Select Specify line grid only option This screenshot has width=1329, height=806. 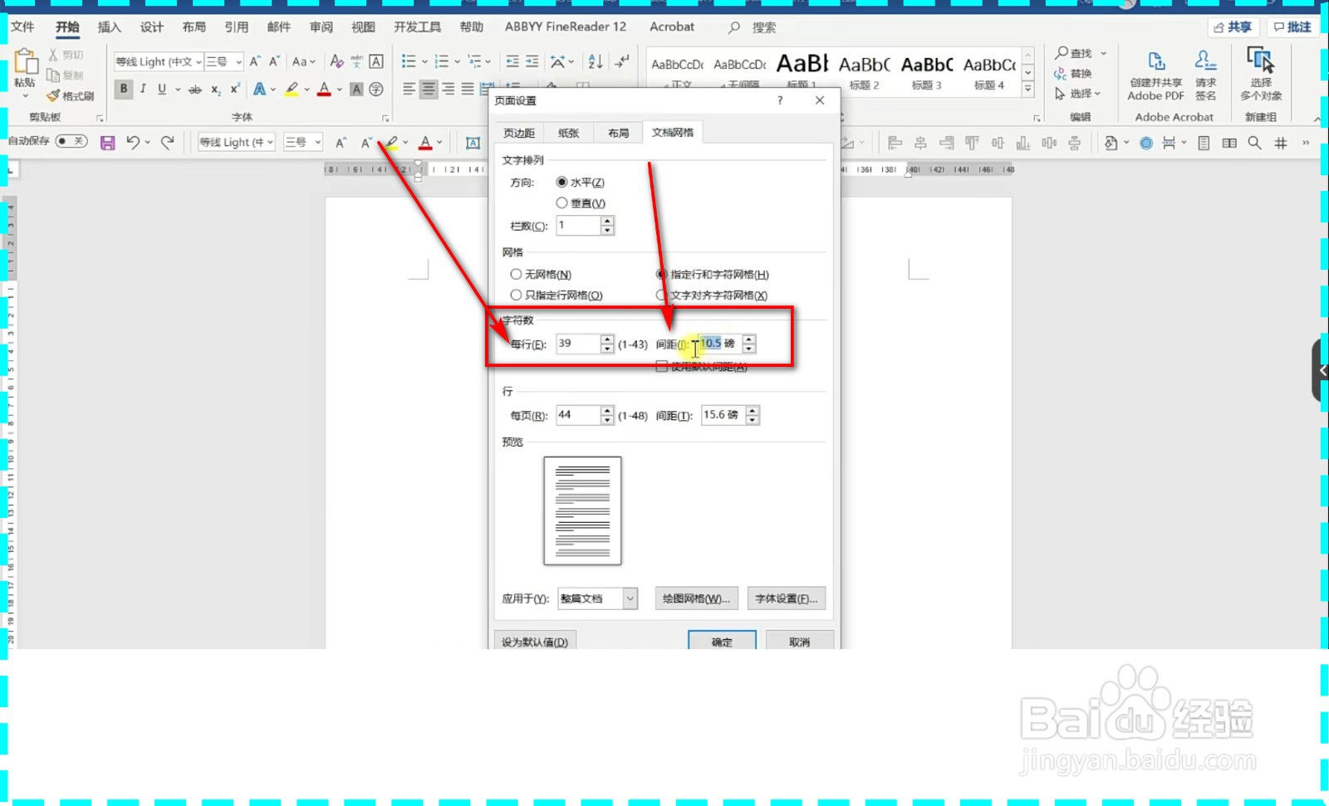[516, 295]
